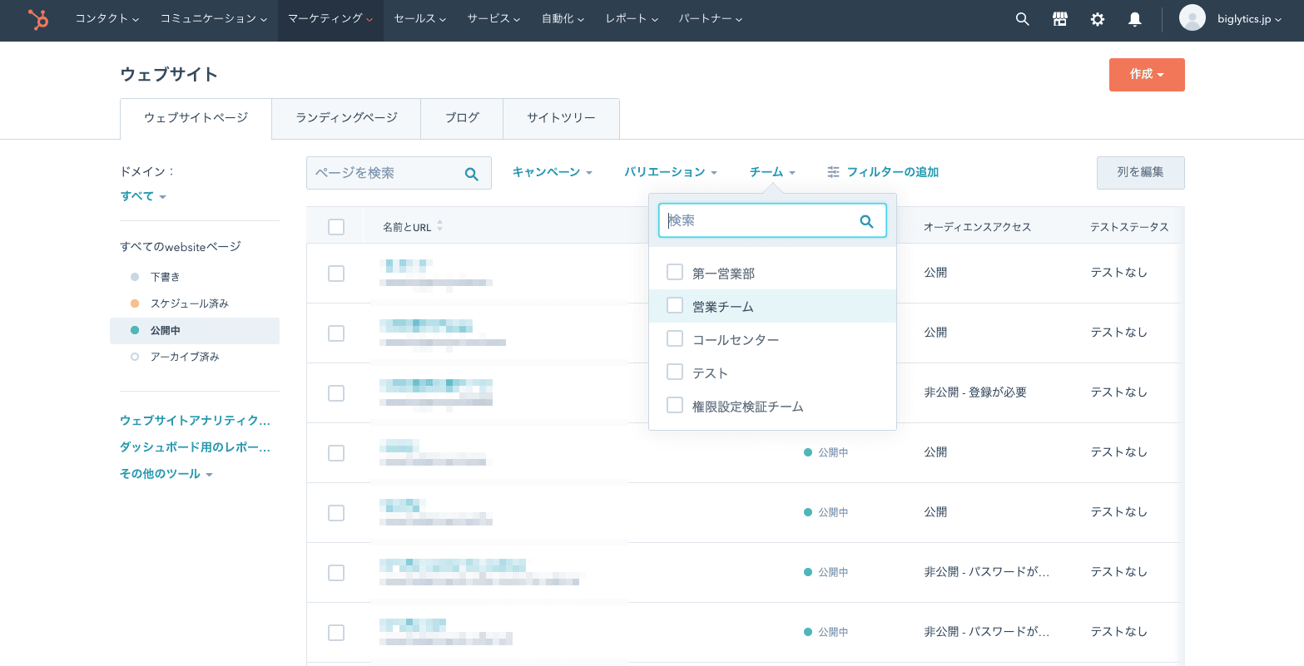The image size is (1304, 666).
Task: Open the バリエーション filter dropdown
Action: 671,172
